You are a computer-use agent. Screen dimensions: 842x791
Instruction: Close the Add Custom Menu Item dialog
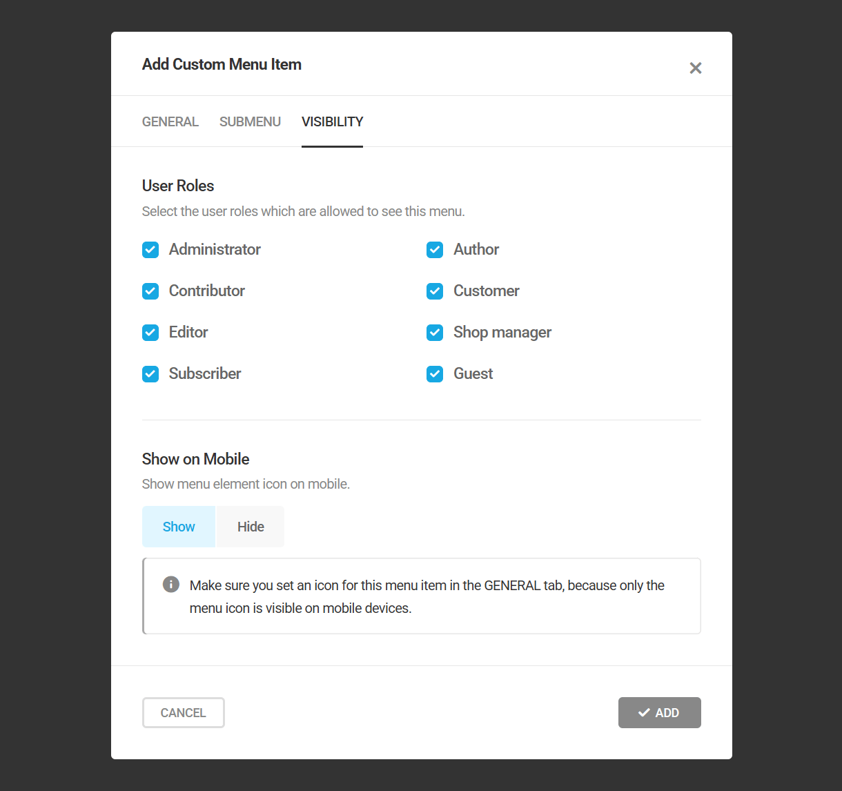click(x=695, y=68)
